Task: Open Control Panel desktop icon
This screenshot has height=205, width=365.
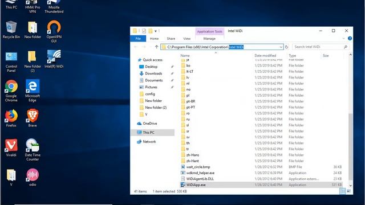Action: (x=11, y=61)
